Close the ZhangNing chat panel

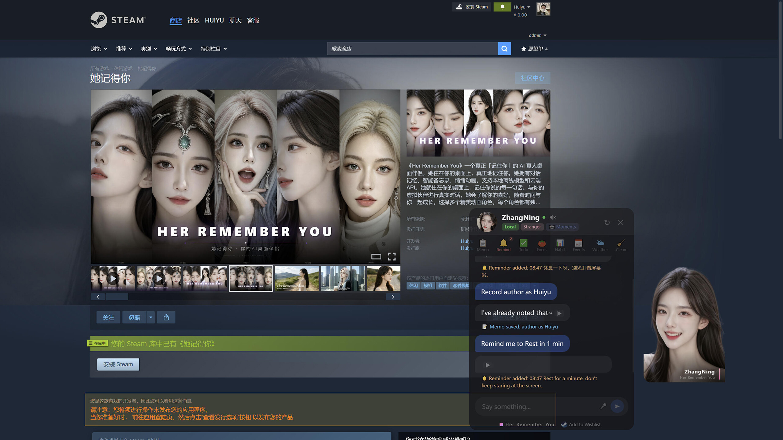pos(620,222)
